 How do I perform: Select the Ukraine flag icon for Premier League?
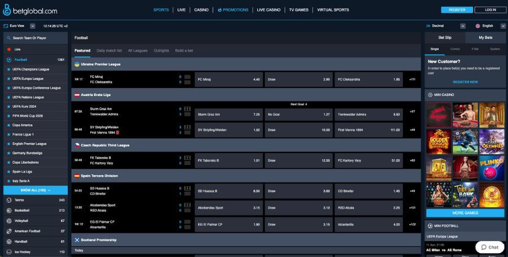coord(77,64)
